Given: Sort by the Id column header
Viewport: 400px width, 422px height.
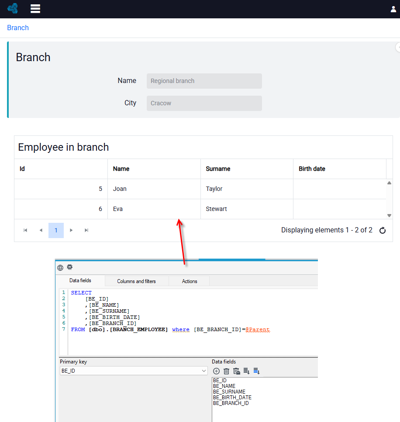Looking at the screenshot, I should click(x=61, y=169).
